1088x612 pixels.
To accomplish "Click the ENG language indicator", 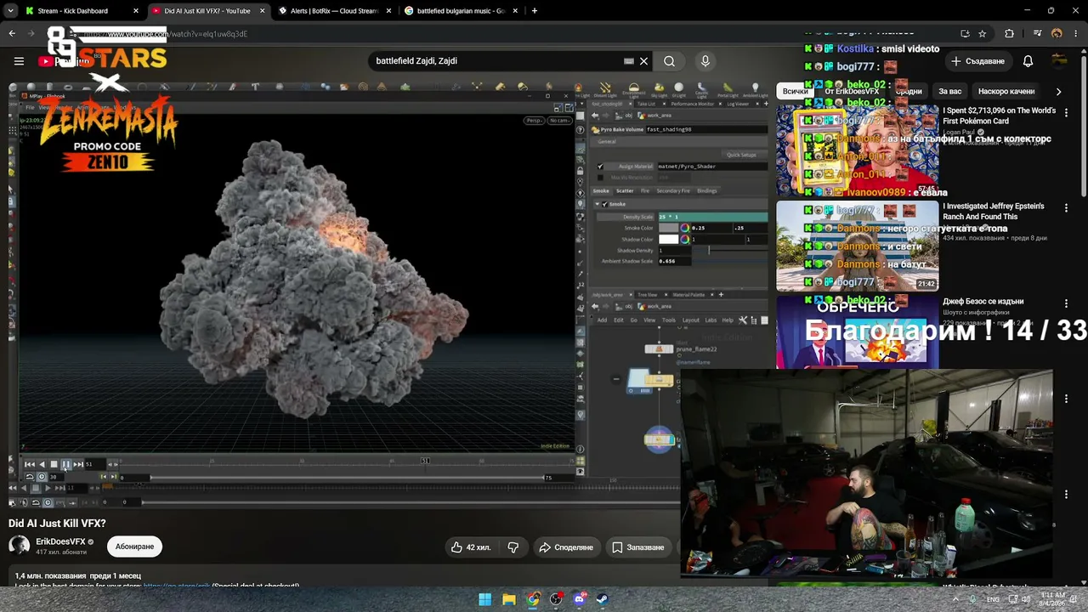I will coord(993,599).
